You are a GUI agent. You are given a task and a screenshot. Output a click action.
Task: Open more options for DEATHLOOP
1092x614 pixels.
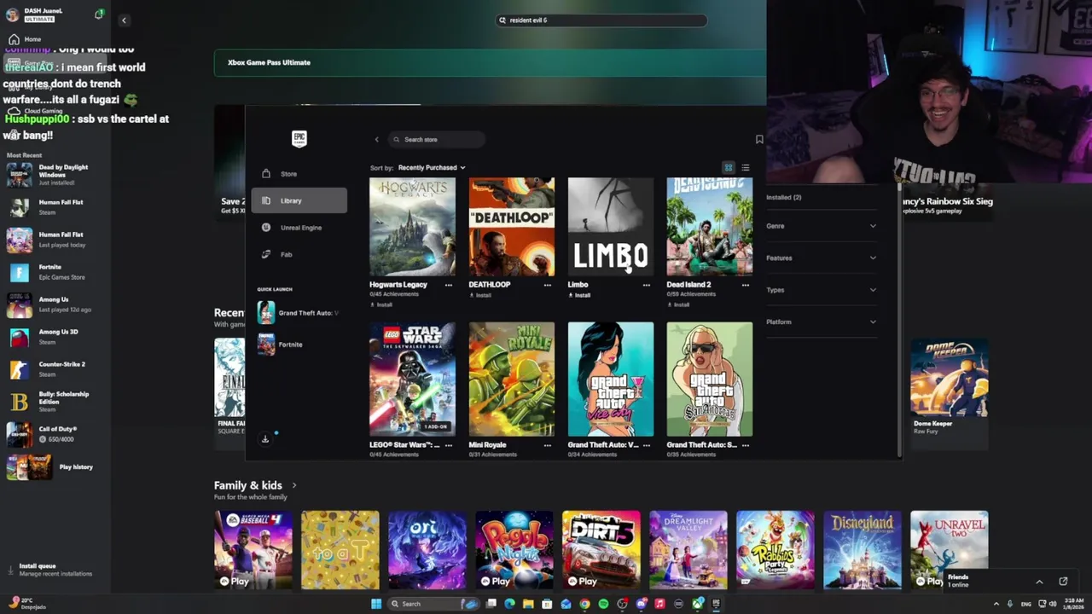pos(548,285)
